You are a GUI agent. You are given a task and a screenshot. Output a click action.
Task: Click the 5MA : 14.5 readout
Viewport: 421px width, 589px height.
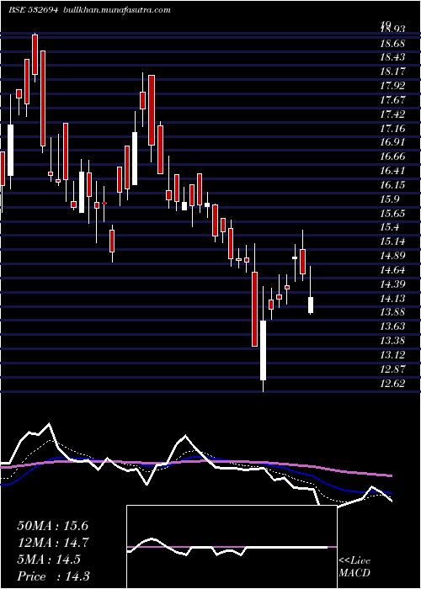coord(49,560)
